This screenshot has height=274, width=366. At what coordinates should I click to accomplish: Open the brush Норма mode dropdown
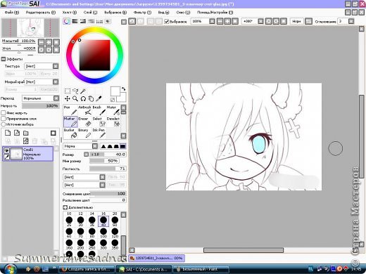[x=95, y=146]
